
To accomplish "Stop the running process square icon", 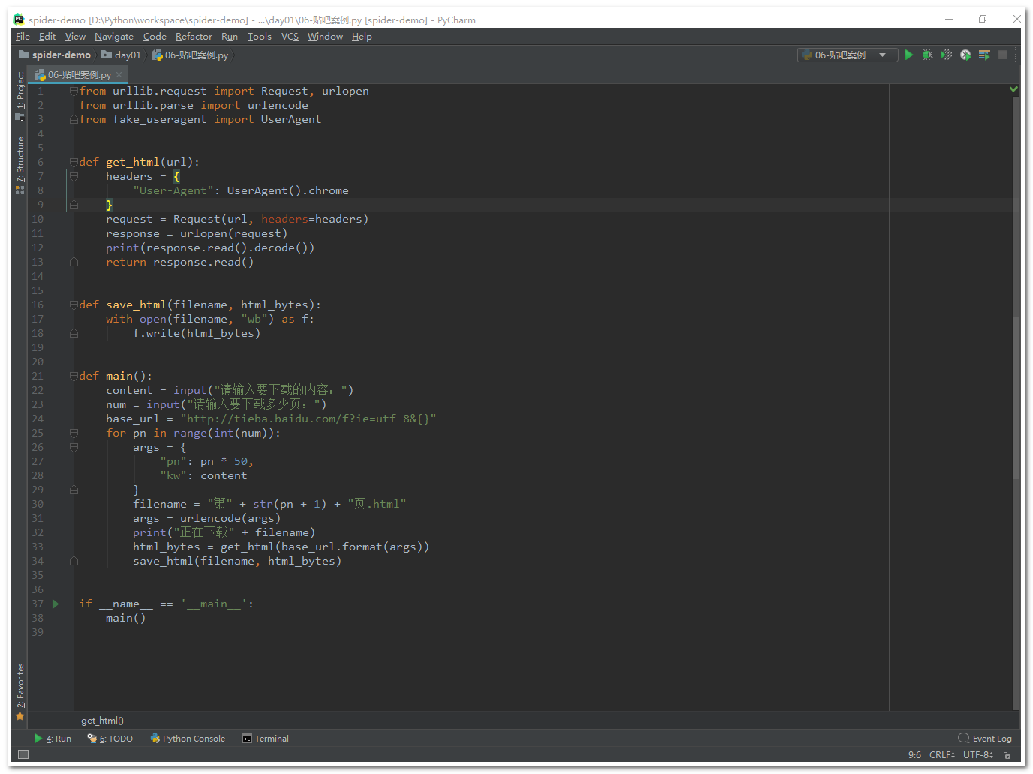I will pyautogui.click(x=1003, y=55).
